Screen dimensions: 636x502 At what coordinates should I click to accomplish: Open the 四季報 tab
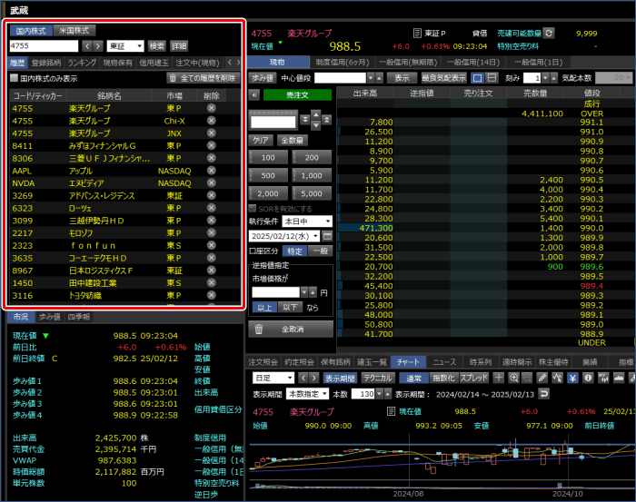[x=79, y=317]
